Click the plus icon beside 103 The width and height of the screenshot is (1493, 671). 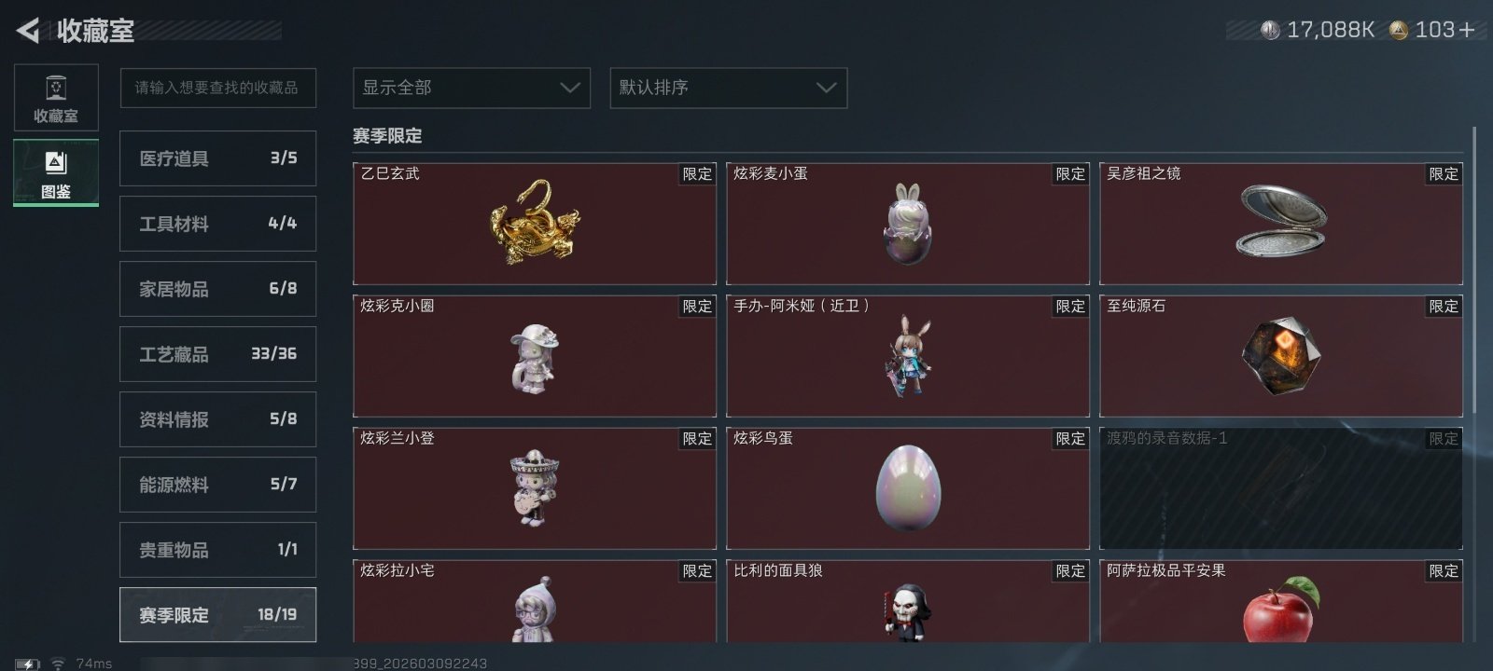tap(1467, 30)
